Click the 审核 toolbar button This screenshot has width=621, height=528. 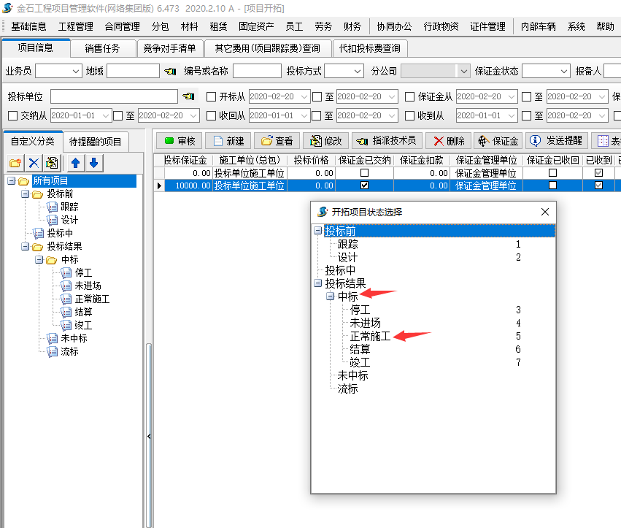pyautogui.click(x=179, y=141)
